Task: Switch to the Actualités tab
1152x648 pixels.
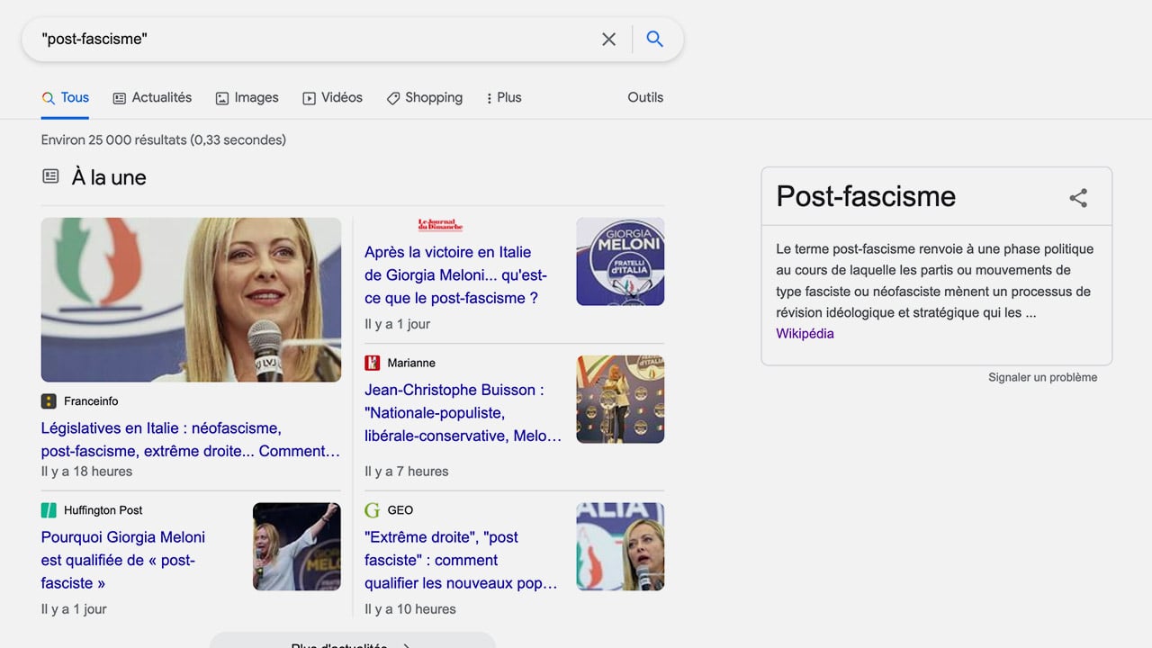Action: pos(152,97)
